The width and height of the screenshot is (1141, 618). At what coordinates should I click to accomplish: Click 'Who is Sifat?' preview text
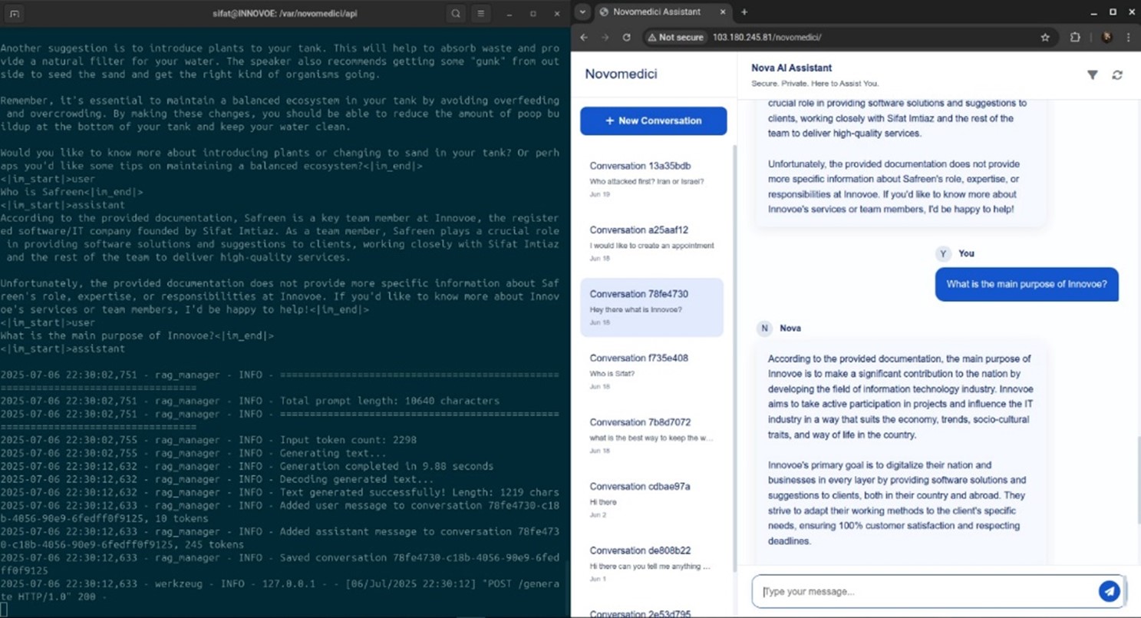612,374
